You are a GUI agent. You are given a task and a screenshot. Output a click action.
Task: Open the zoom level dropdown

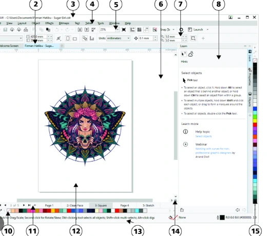point(118,30)
